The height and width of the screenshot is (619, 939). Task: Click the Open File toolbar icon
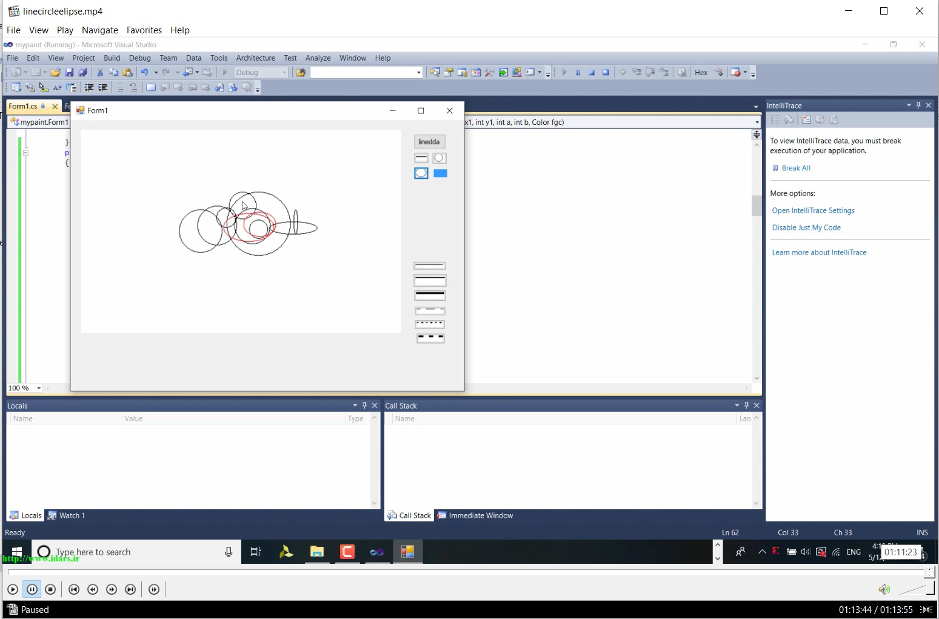[x=55, y=72]
